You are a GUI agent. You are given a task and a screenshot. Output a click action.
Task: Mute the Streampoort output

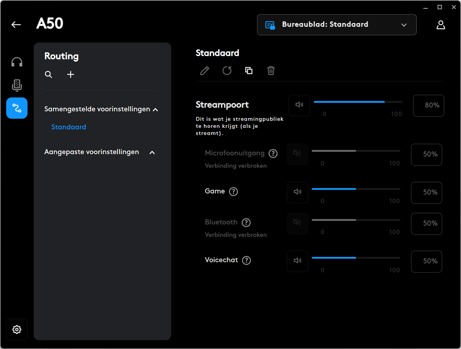[x=299, y=105]
